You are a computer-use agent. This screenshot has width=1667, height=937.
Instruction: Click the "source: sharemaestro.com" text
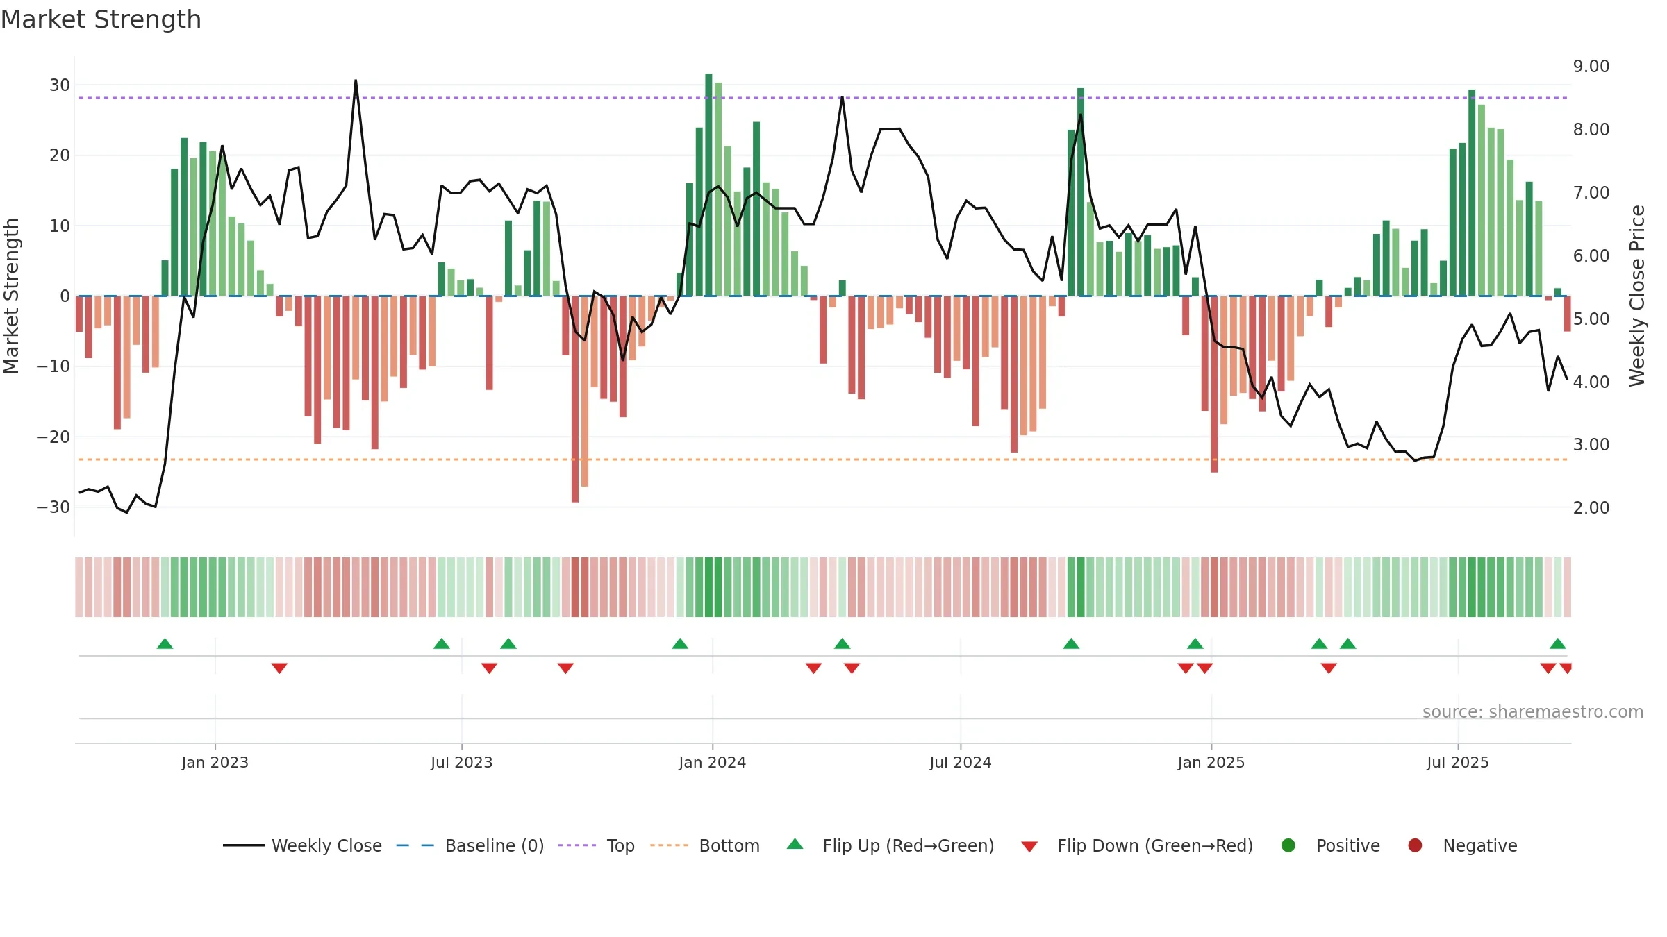click(1533, 712)
